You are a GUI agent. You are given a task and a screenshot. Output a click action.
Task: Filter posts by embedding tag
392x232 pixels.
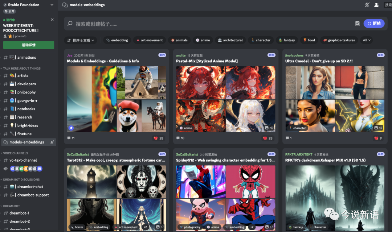[x=117, y=40]
